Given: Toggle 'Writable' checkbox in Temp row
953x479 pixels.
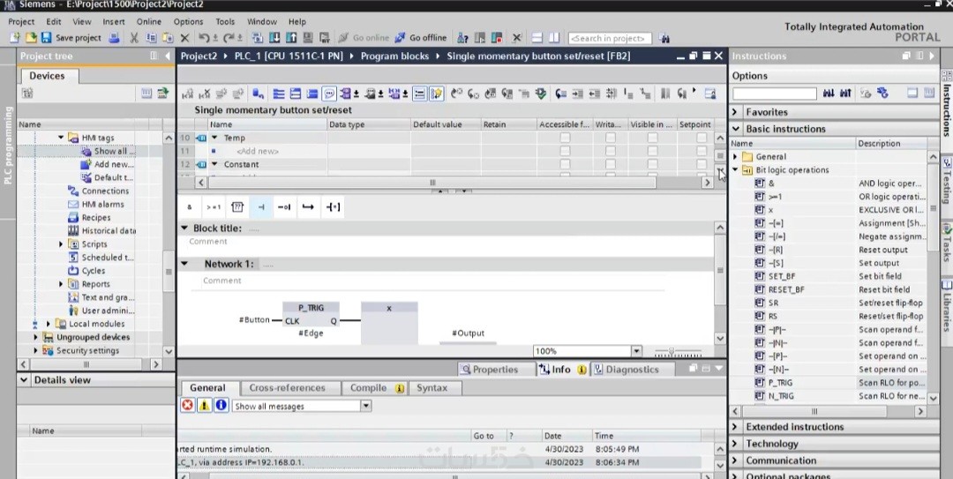Looking at the screenshot, I should (611, 138).
